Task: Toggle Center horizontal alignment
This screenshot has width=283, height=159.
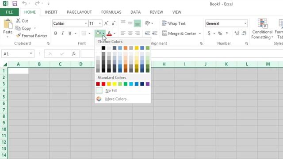Action: [130, 33]
